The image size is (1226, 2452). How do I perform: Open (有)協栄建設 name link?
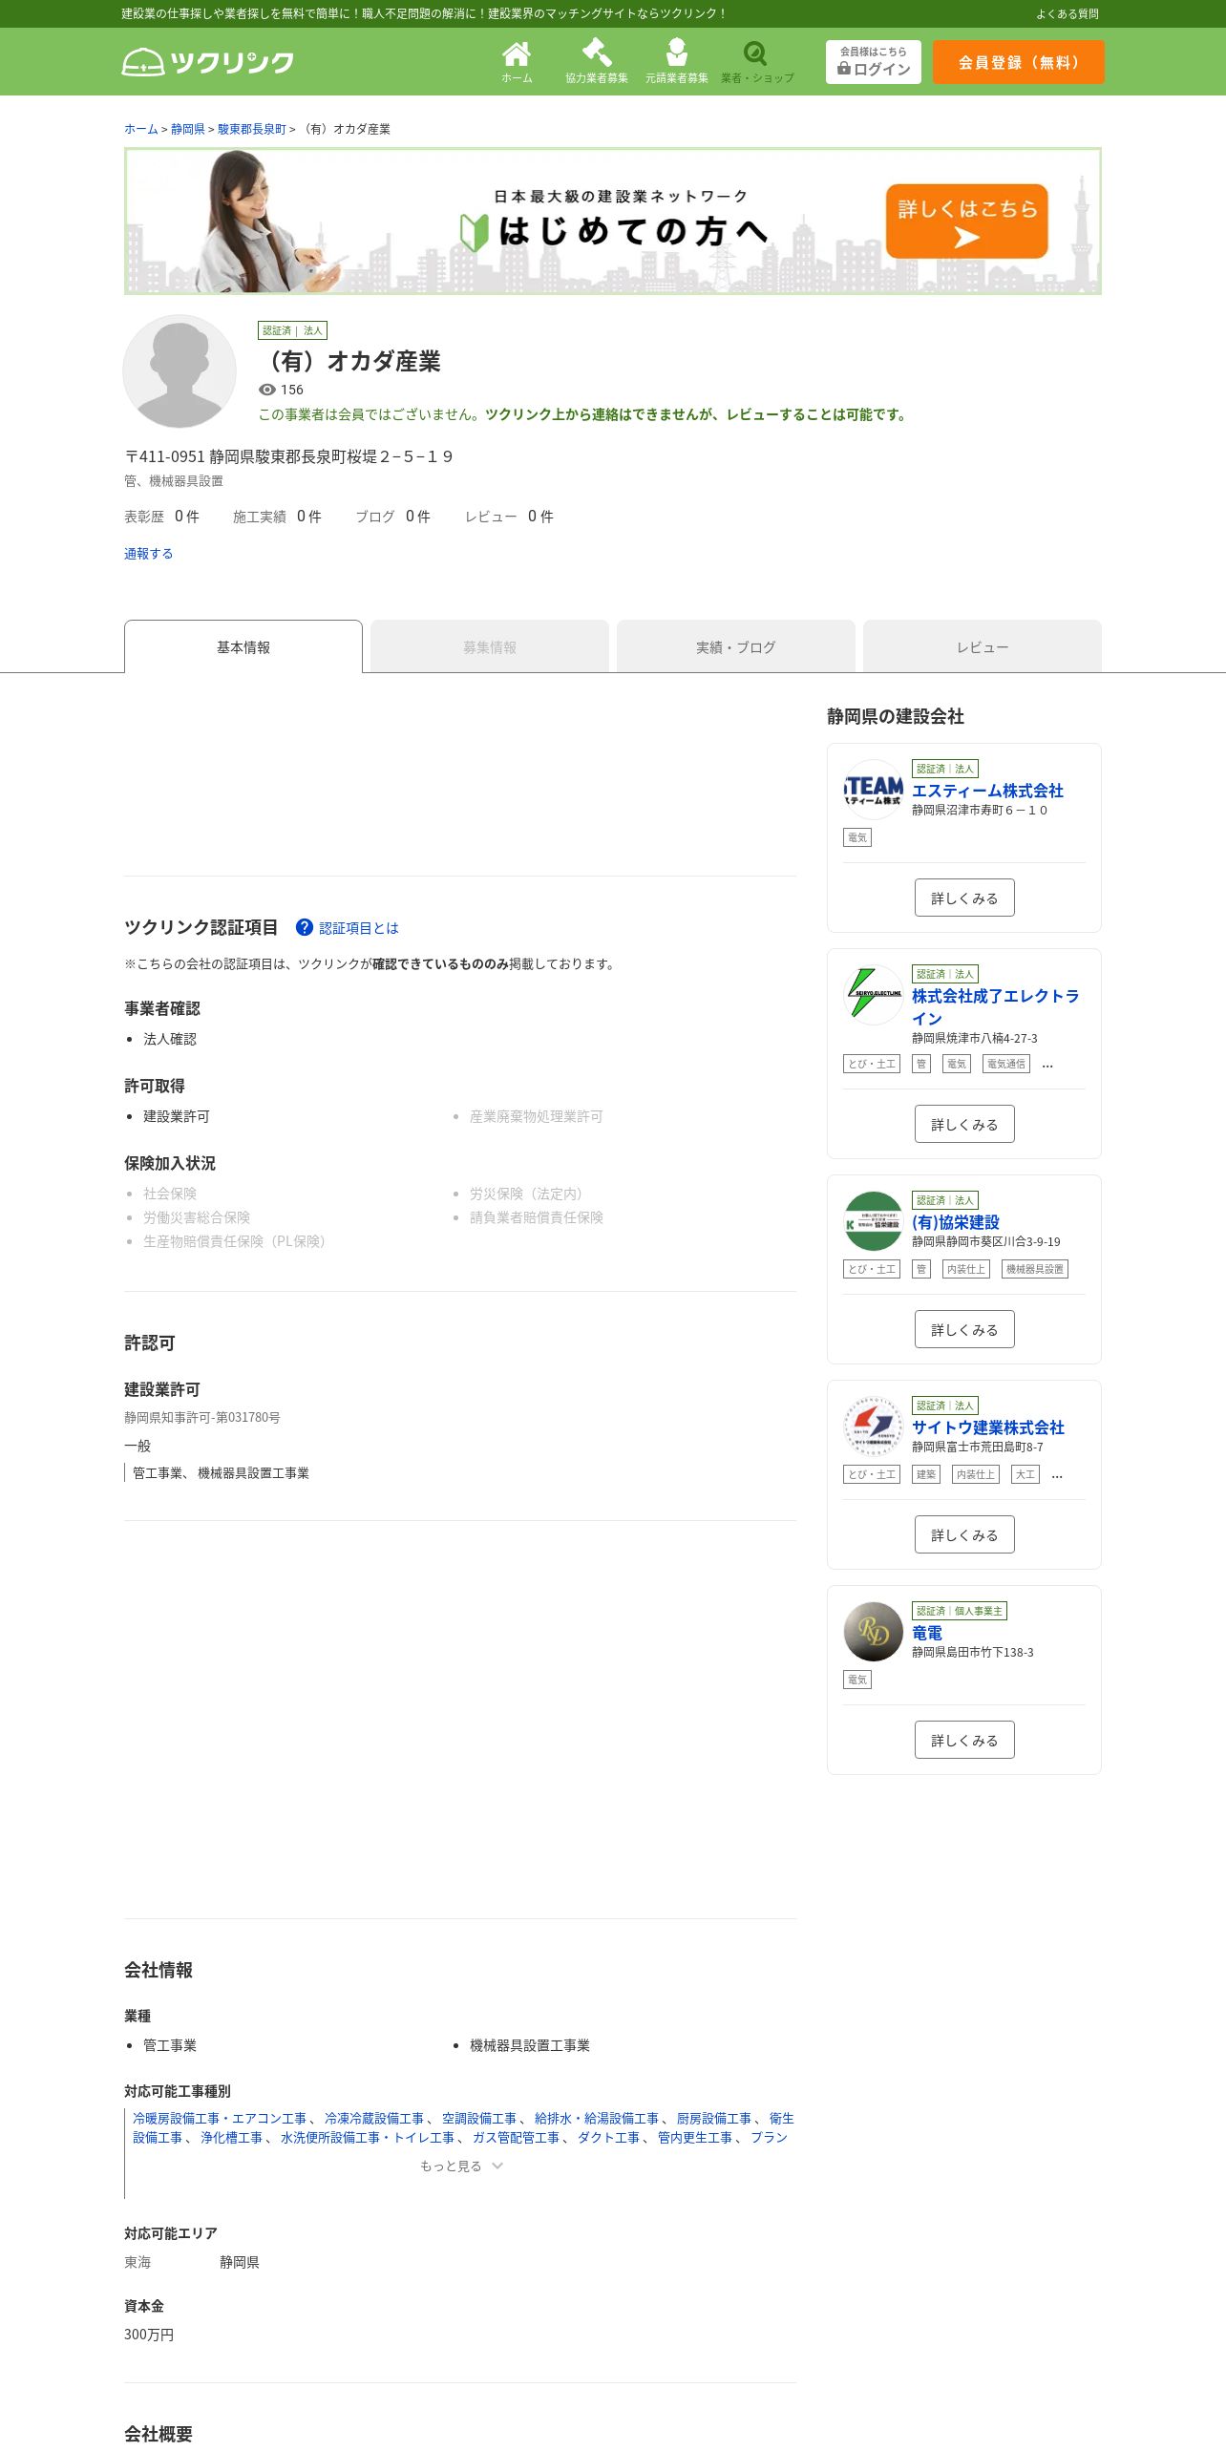coord(956,1222)
